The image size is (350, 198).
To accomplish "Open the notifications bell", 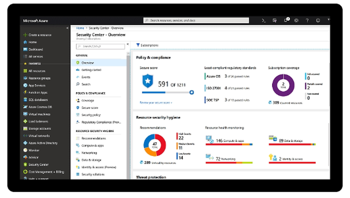I will click(x=286, y=20).
